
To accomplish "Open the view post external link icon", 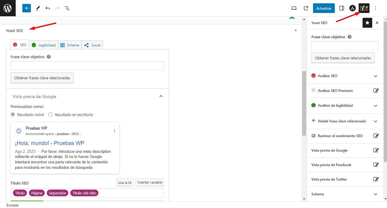I will pos(306,8).
